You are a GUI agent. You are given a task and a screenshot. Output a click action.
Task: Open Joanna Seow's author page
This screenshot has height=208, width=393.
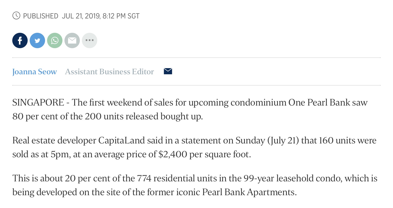tap(35, 72)
